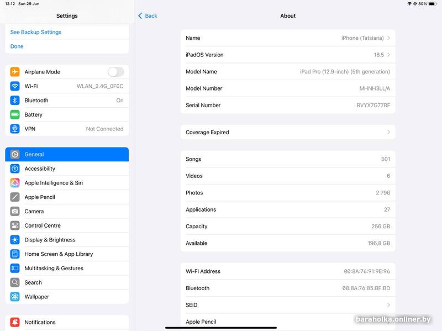The width and height of the screenshot is (442, 331).
Task: Select Multitasking & Gestures menu item
Action: [67, 268]
